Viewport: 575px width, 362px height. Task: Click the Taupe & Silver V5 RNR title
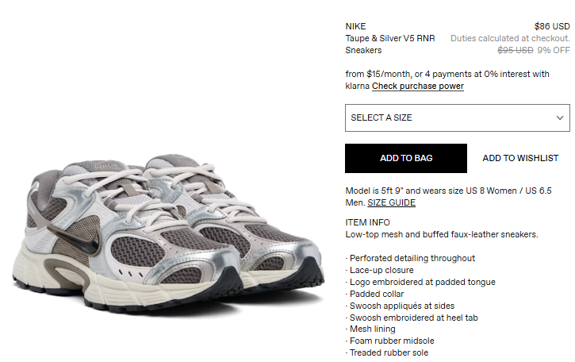390,38
